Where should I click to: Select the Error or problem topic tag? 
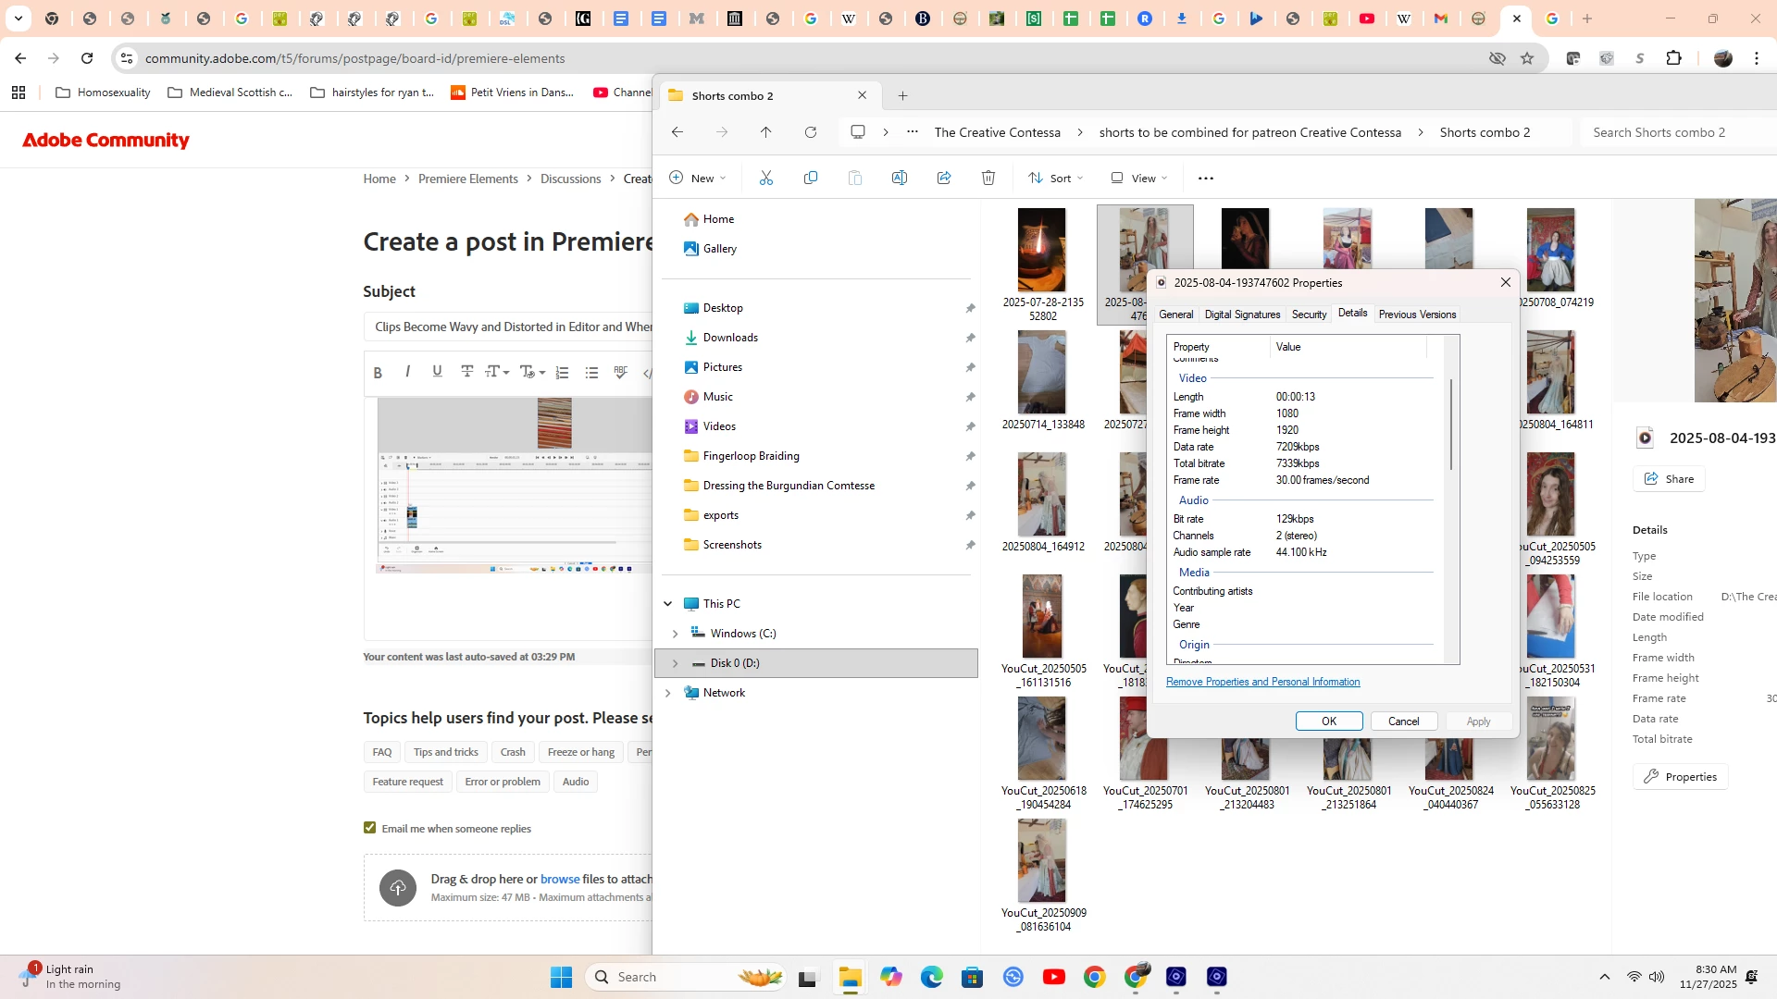[503, 782]
